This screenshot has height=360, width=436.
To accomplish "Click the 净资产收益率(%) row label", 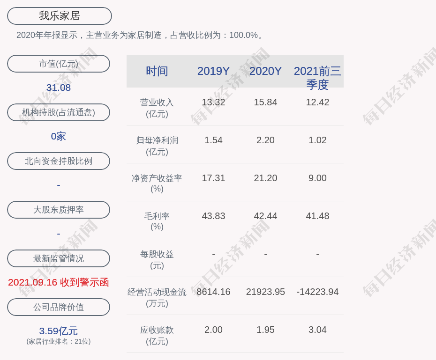I will [x=157, y=184].
